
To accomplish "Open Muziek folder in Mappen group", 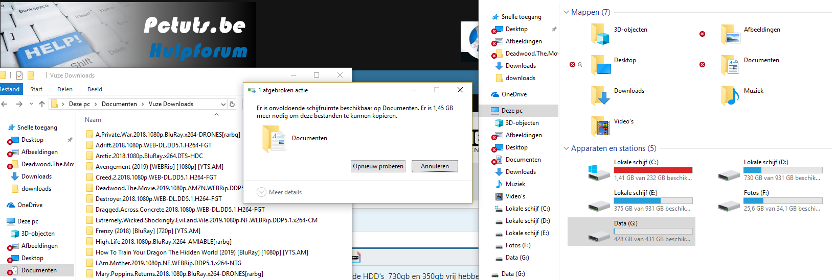I will point(742,96).
